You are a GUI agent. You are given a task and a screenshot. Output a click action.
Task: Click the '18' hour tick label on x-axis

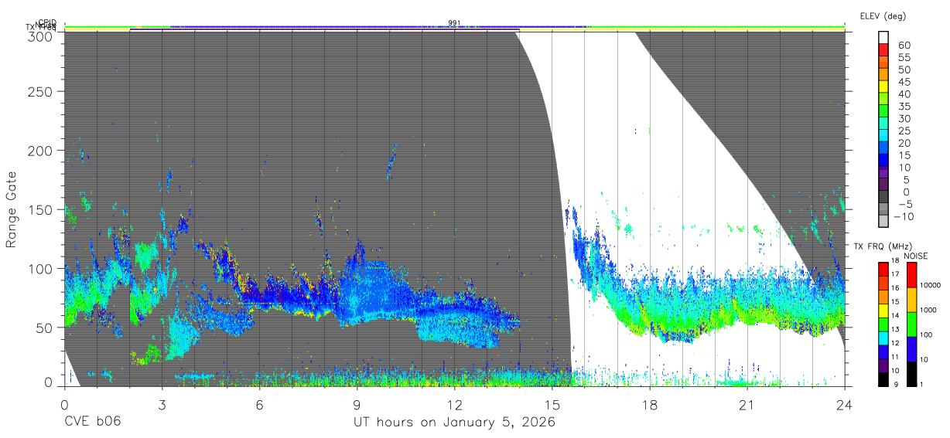pyautogui.click(x=650, y=404)
